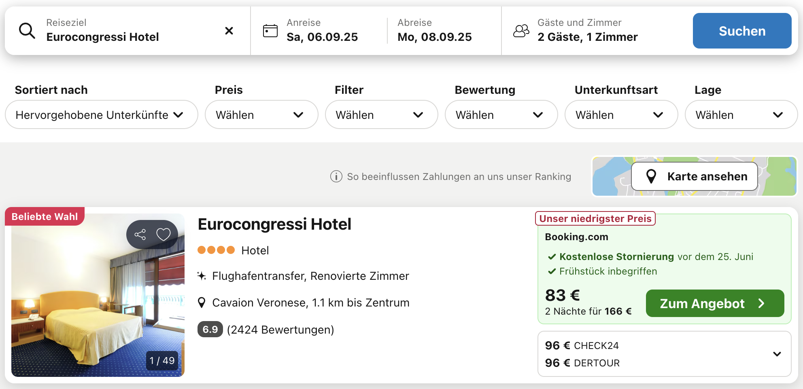
Task: Click the sparkle highlights icon by Flughafentransfer
Action: pos(202,276)
